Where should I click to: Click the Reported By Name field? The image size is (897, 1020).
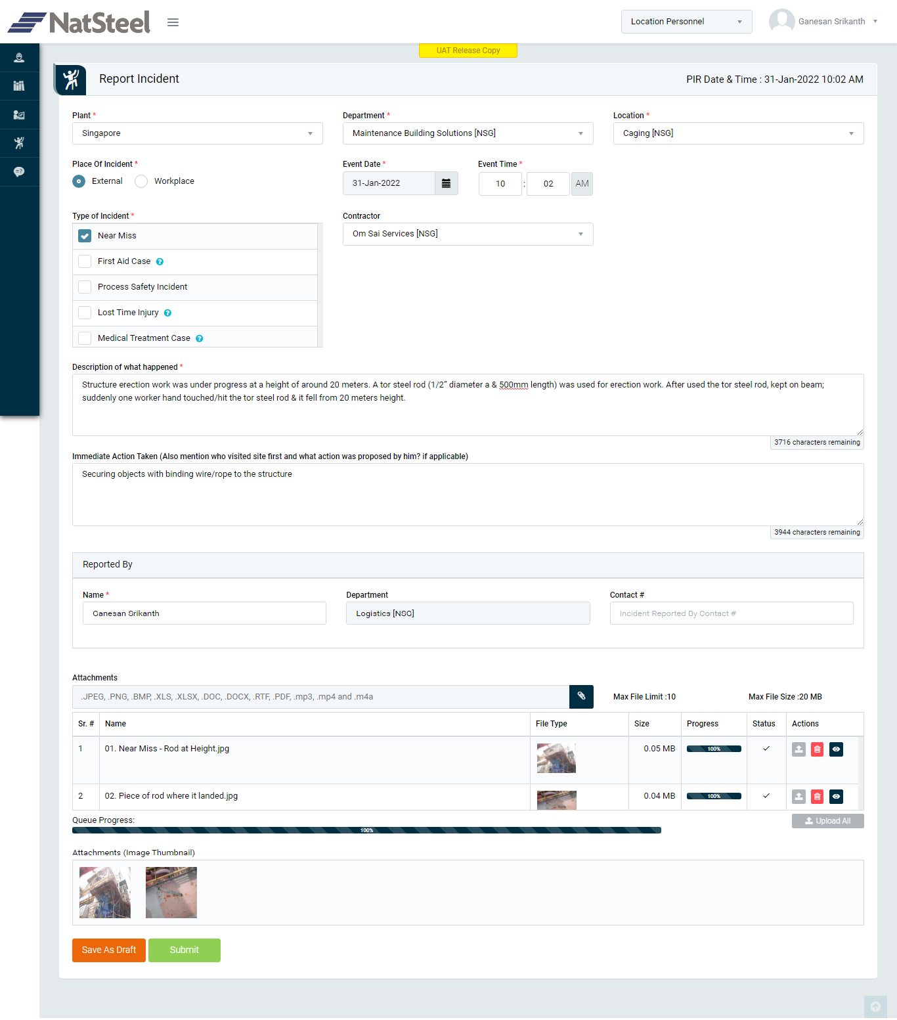coord(204,613)
